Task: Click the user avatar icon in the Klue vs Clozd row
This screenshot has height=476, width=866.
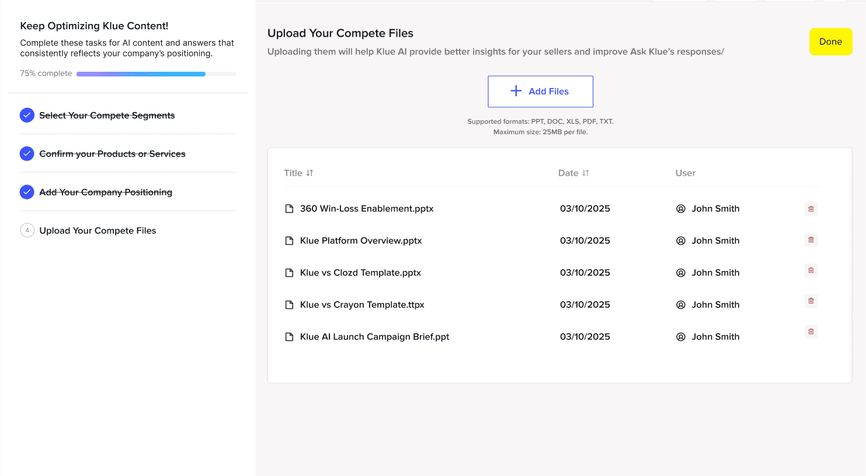Action: click(x=680, y=273)
